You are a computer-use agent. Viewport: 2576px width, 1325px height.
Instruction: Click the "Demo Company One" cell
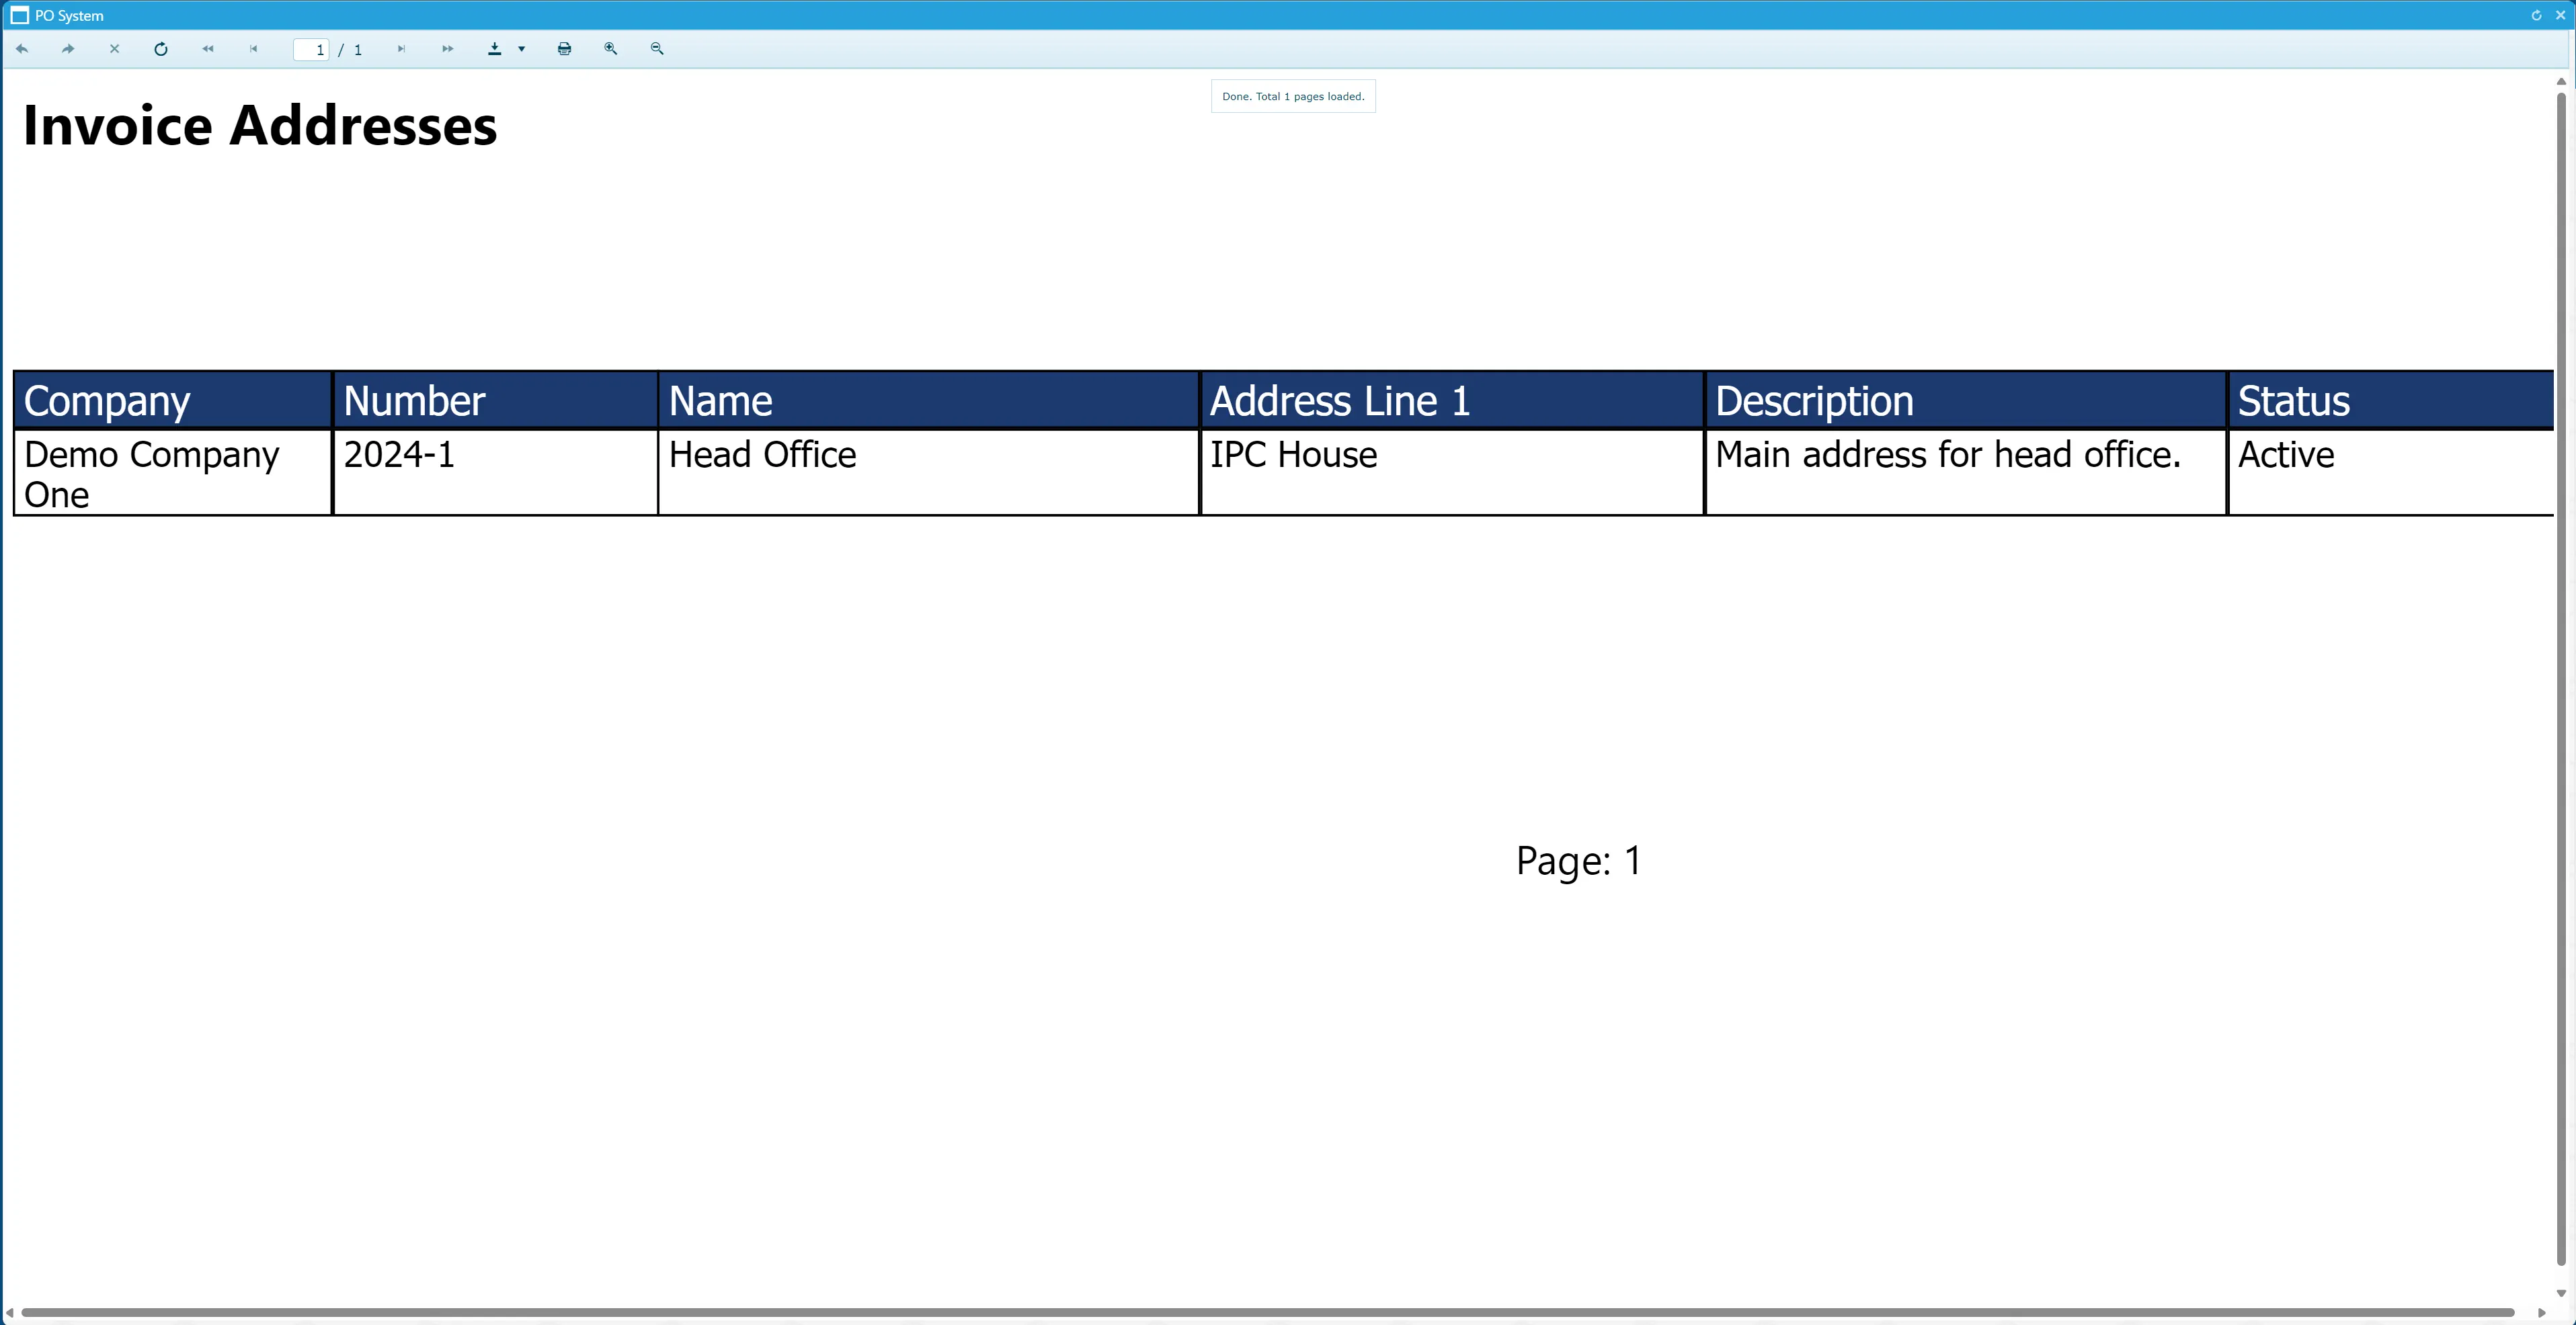pyautogui.click(x=173, y=474)
